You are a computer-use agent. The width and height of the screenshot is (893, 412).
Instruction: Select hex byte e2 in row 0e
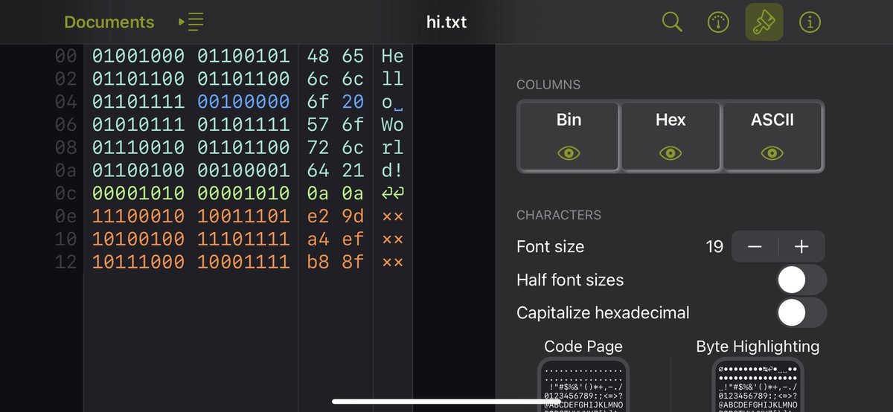point(318,216)
